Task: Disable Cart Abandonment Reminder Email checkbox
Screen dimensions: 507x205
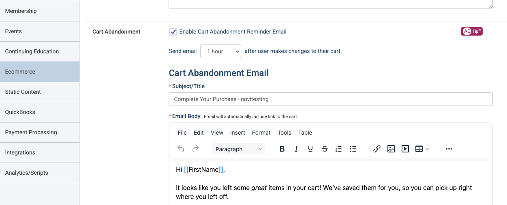Action: coord(173,32)
